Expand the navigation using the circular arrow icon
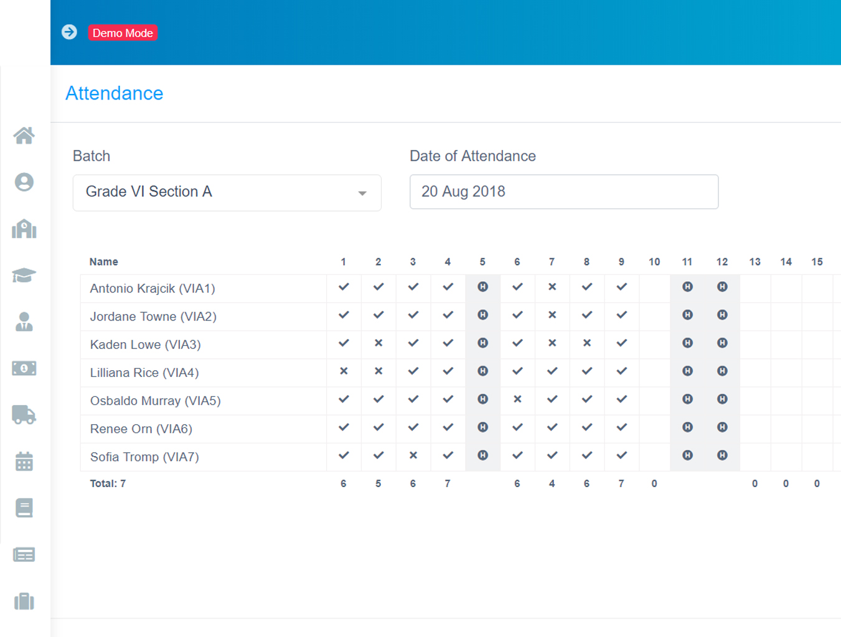Viewport: 841px width, 637px height. click(69, 32)
